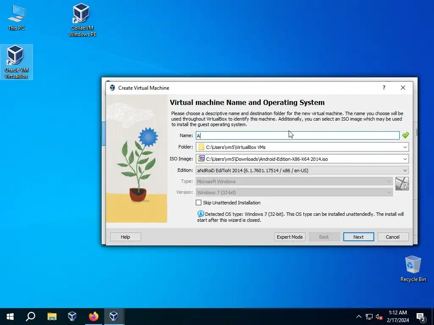The height and width of the screenshot is (325, 434).
Task: Click the green name-valid checkmark icon
Action: point(406,135)
